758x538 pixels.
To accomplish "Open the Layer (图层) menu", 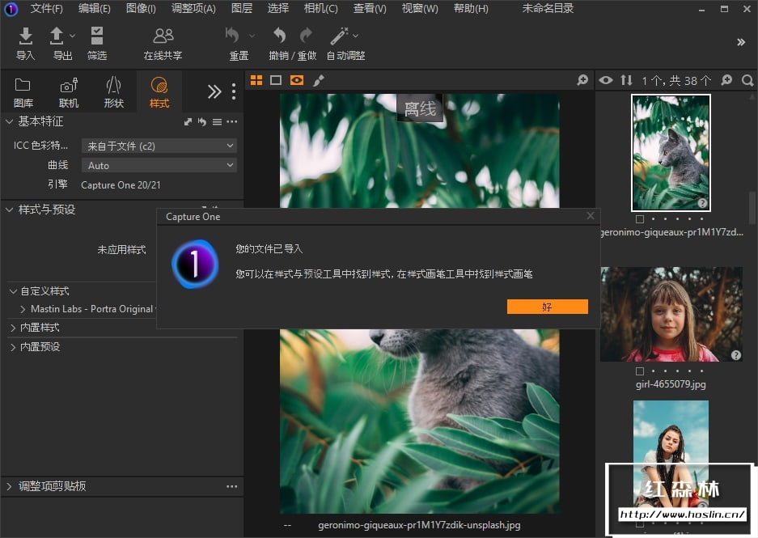I will tap(241, 9).
